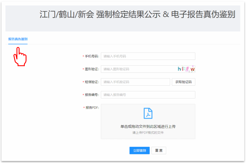The height and width of the screenshot is (163, 246).
Task: Click the 单击或拖动文件到此区域进行上传 text
Action: click(x=148, y=126)
